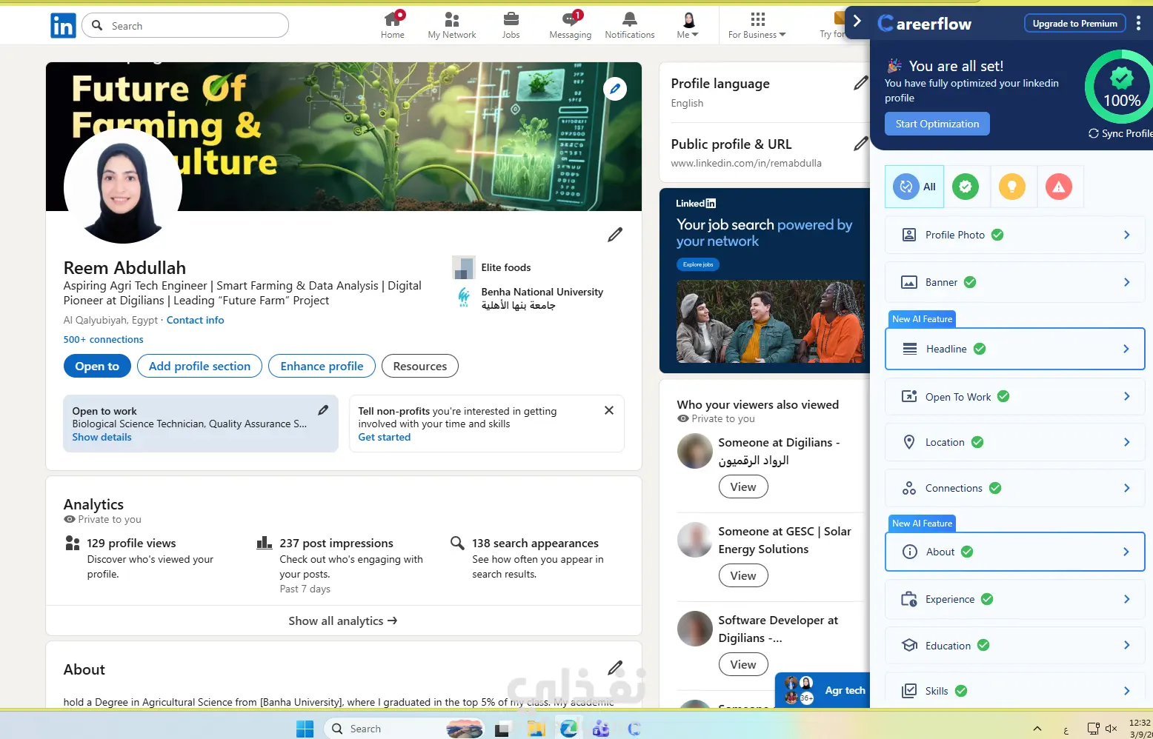Viewport: 1153px width, 739px height.
Task: Select the All filter tab
Action: click(x=914, y=187)
